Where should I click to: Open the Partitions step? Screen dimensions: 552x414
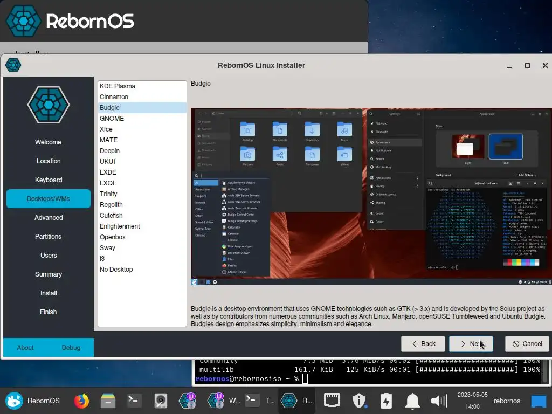coord(48,237)
